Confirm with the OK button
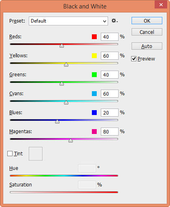170x207 pixels. 147,21
